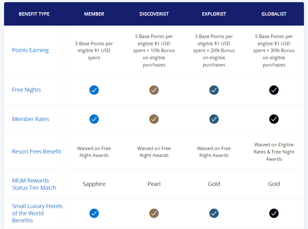Click the Member checkmark for Member Rates
This screenshot has height=229, width=308.
[94, 119]
